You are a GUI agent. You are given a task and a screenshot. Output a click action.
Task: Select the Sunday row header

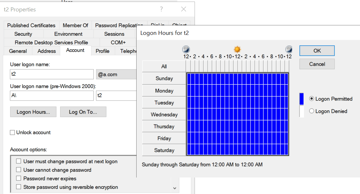pos(164,79)
